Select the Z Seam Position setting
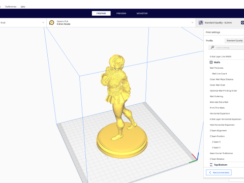Viewport: 244px width, 183px height. pyautogui.click(x=217, y=136)
